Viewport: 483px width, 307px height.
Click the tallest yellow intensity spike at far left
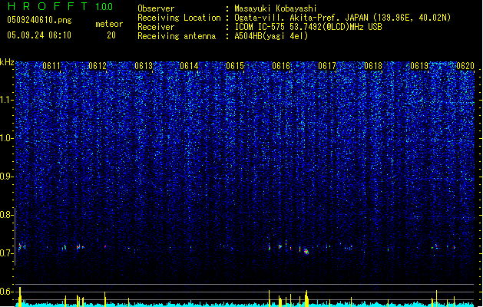pos(20,297)
